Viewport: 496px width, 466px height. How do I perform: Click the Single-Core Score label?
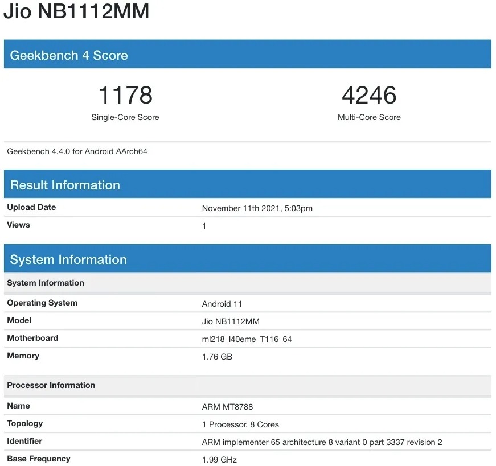click(125, 117)
